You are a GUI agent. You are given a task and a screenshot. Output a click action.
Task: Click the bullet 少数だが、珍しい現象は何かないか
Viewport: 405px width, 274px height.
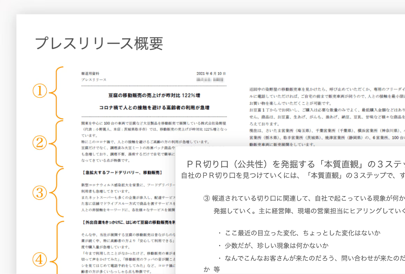click(273, 245)
